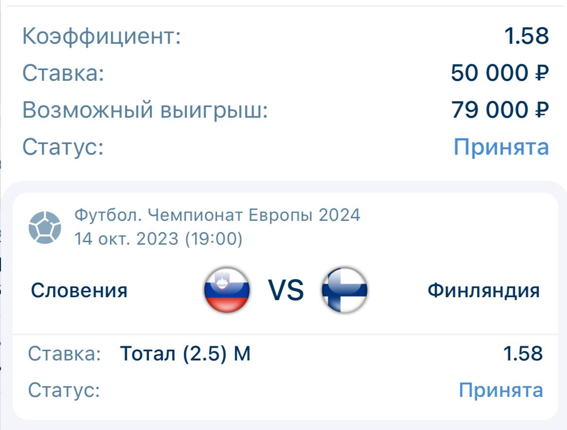Click the Ставка label above Возможный выигрыш
The width and height of the screenshot is (567, 430).
[64, 74]
